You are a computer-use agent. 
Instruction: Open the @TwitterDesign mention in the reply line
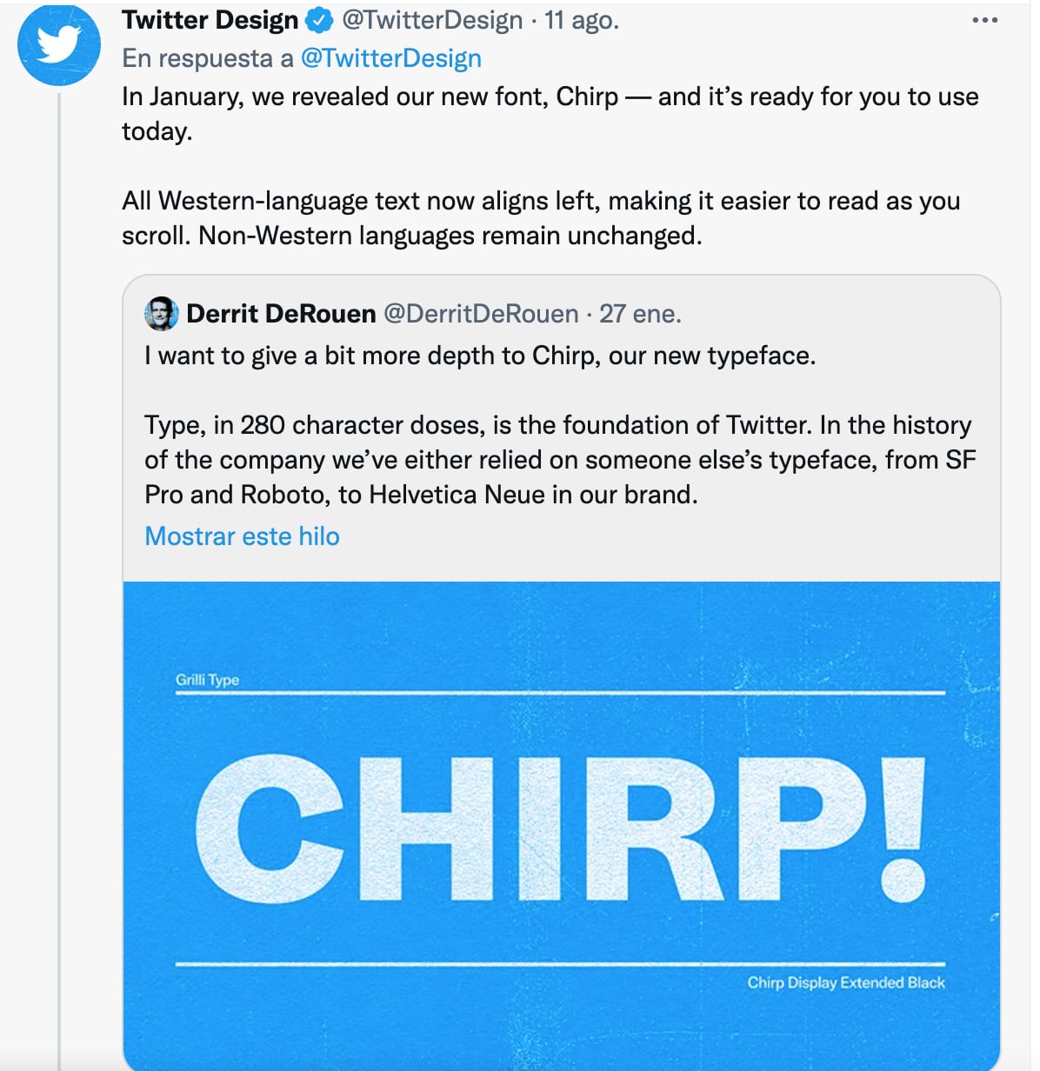tap(390, 58)
